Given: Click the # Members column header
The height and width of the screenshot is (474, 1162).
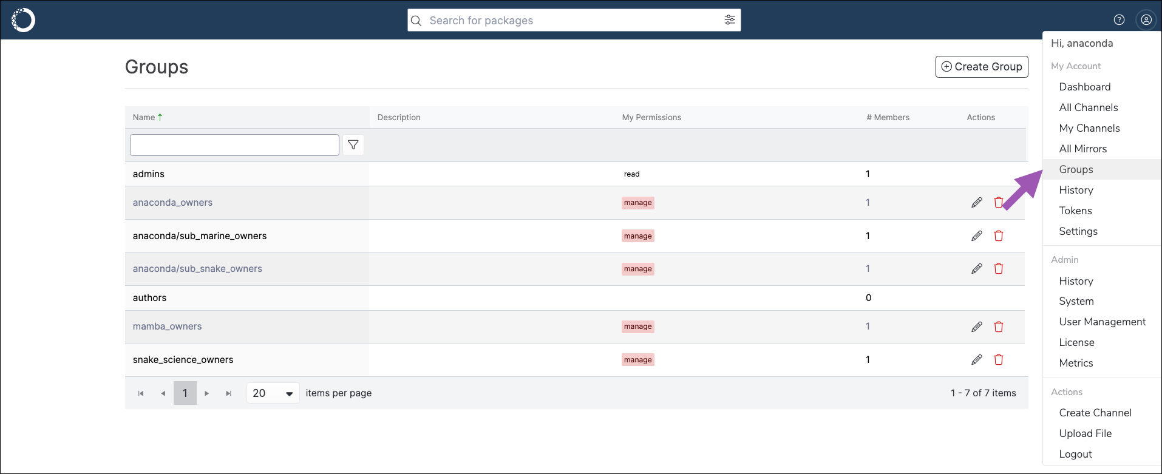Looking at the screenshot, I should 888,117.
